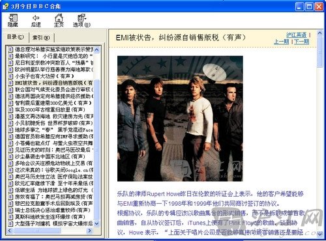
Task: Click contents list scroll-up arrow
Action: click(97, 50)
